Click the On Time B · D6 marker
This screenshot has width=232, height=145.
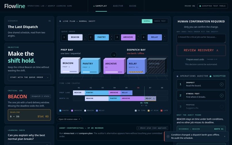[144, 104]
